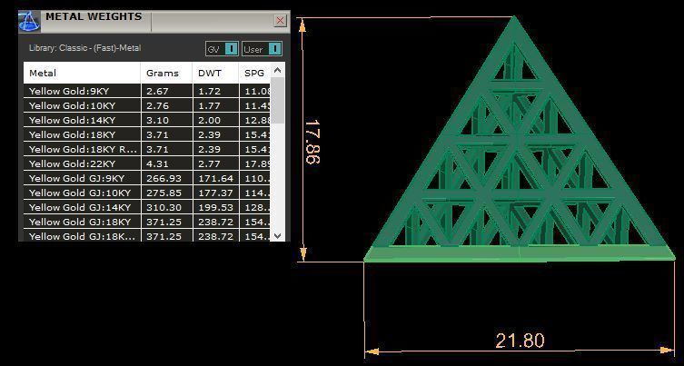
Task: Close the Metal Weights panel
Action: pos(281,21)
